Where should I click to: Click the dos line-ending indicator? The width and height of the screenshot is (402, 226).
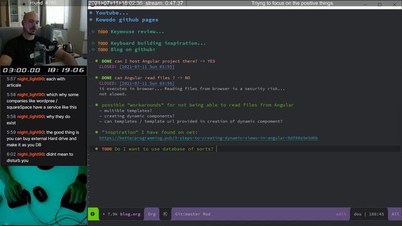pyautogui.click(x=357, y=214)
